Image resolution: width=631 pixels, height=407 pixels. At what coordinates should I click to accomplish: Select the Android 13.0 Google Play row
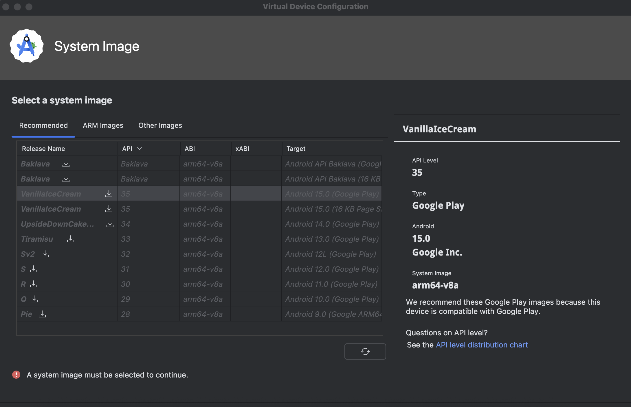coord(332,239)
